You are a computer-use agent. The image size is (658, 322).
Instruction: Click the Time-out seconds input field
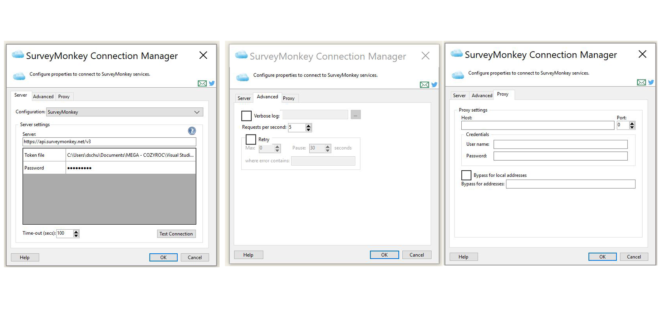tap(65, 233)
